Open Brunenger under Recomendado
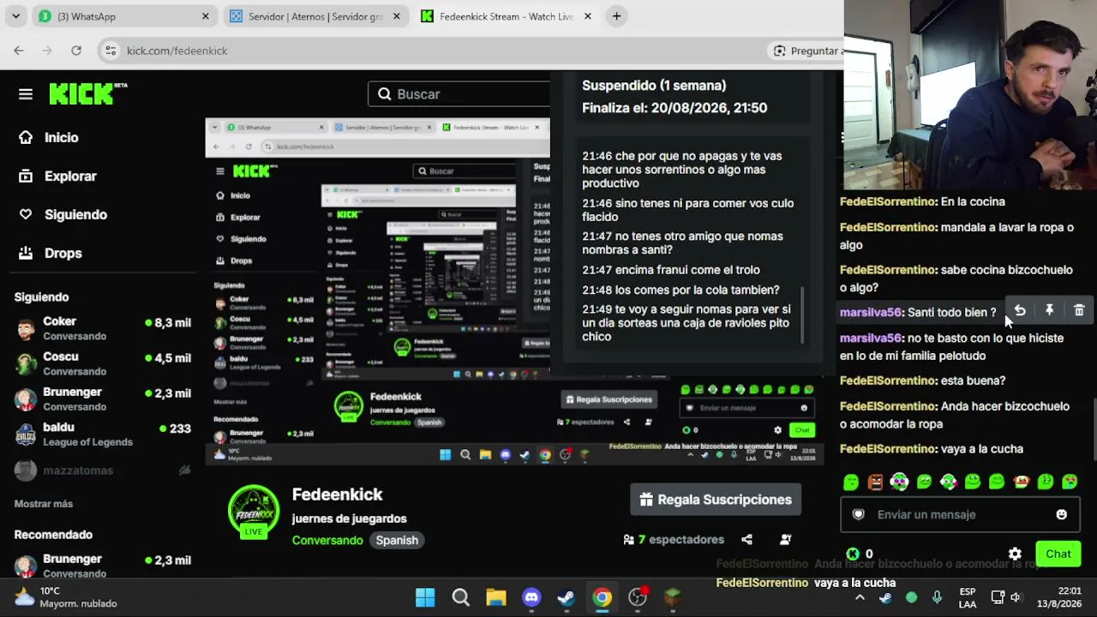The width and height of the screenshot is (1097, 617). tap(103, 564)
